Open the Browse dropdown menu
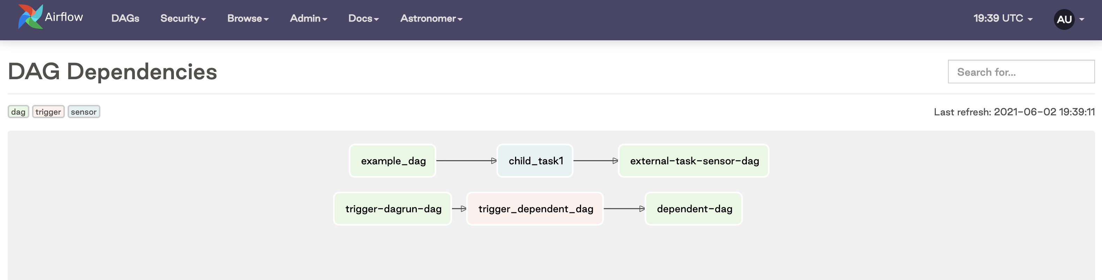Image resolution: width=1102 pixels, height=280 pixels. tap(247, 18)
